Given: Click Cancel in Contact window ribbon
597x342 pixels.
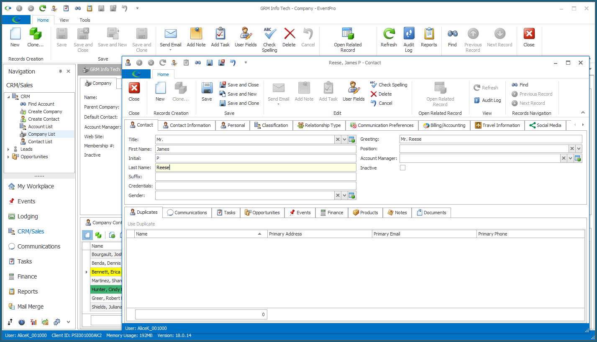Looking at the screenshot, I should pos(382,103).
